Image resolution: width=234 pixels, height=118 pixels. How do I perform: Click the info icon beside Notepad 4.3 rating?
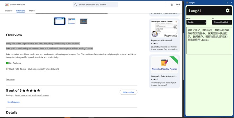click(x=157, y=79)
